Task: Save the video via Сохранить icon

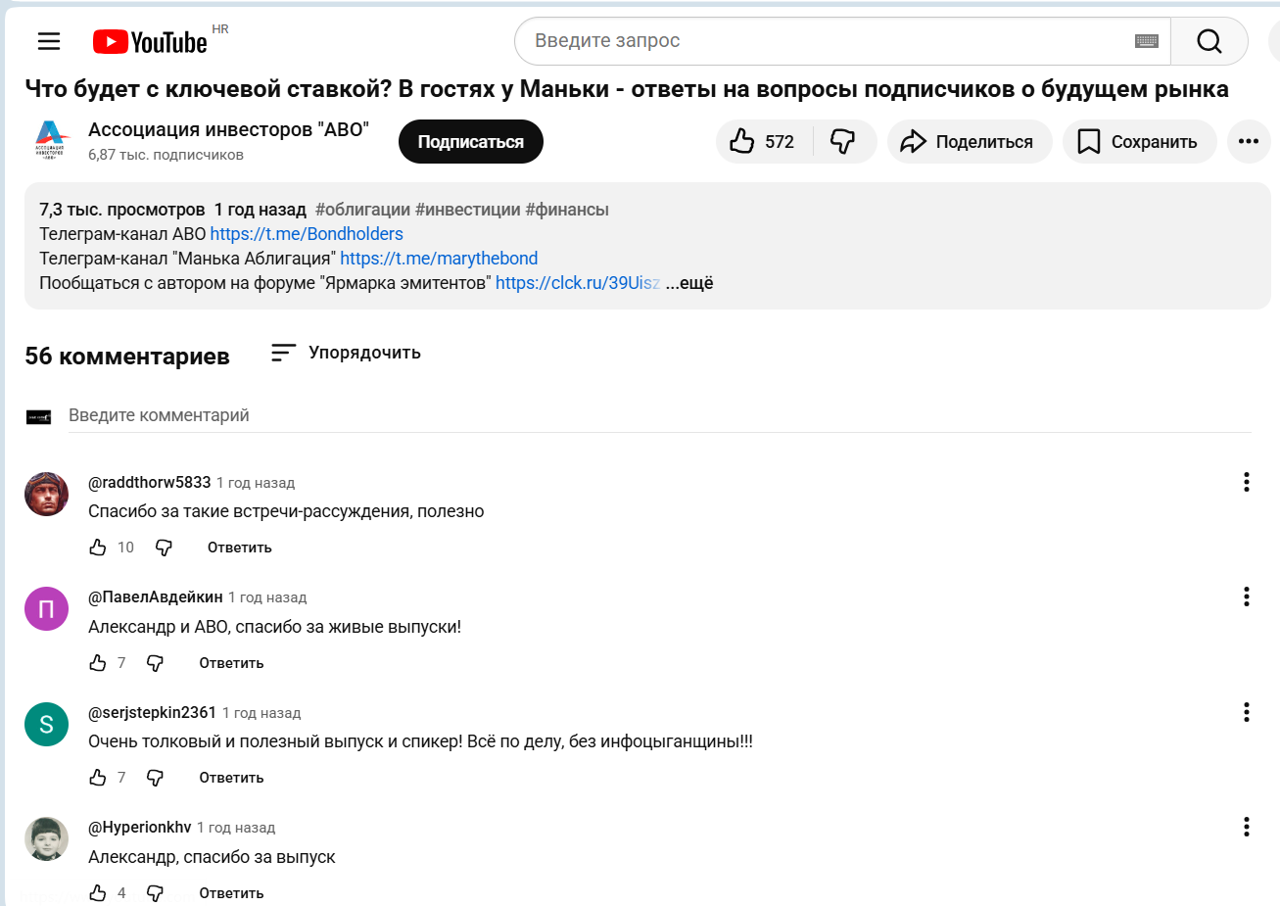Action: (x=1139, y=141)
